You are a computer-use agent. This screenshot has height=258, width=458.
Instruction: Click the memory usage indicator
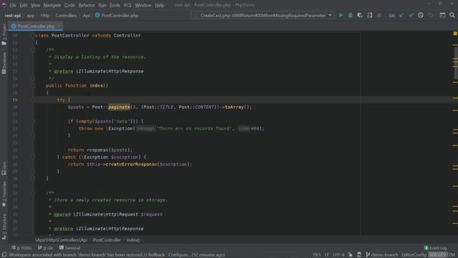click(442, 255)
